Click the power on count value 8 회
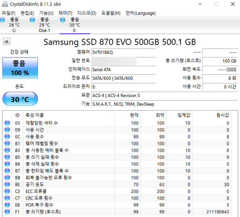 (x=220, y=78)
